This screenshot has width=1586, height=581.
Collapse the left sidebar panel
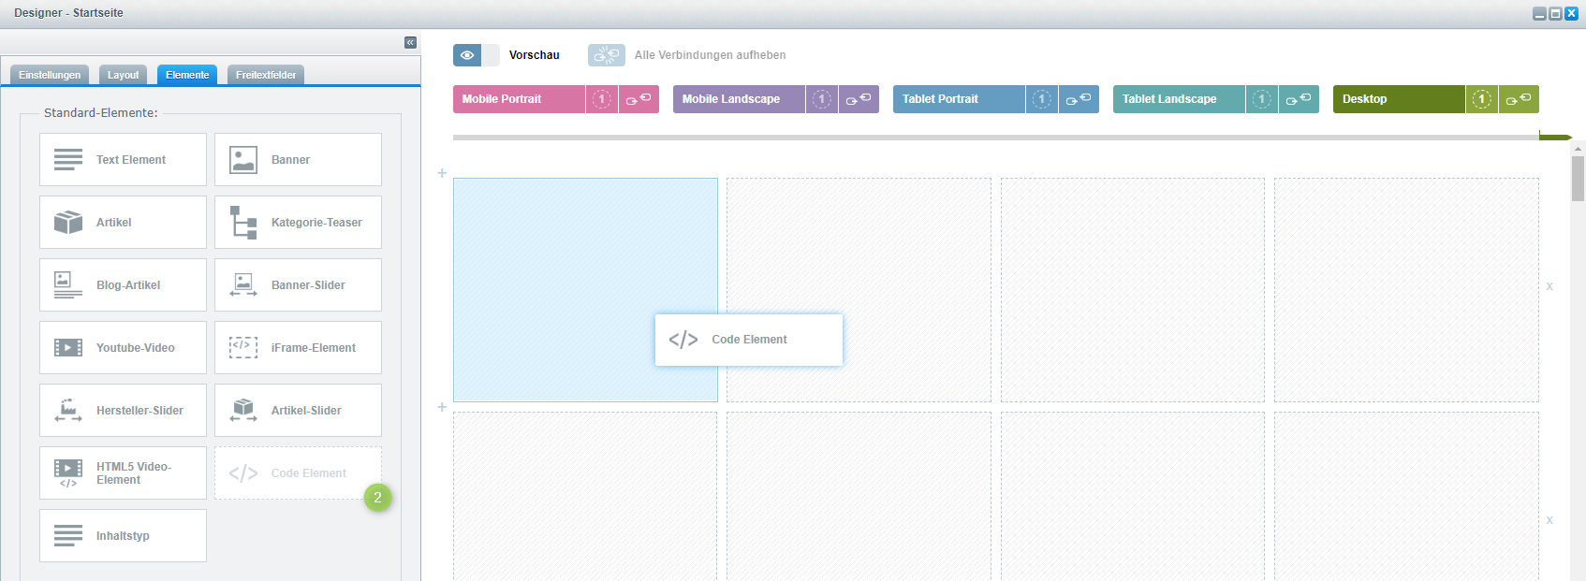tap(410, 42)
